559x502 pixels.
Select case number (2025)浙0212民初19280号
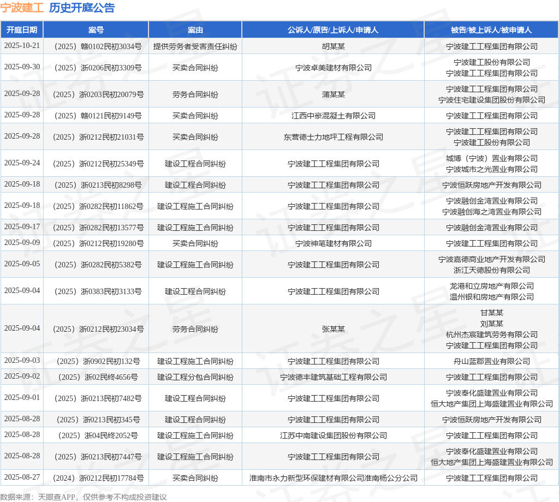(98, 243)
